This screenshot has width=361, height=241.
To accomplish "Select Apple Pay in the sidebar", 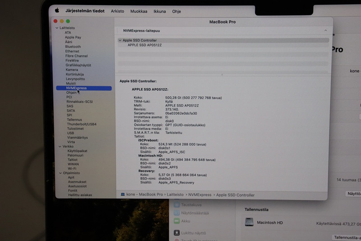I will pos(73,37).
